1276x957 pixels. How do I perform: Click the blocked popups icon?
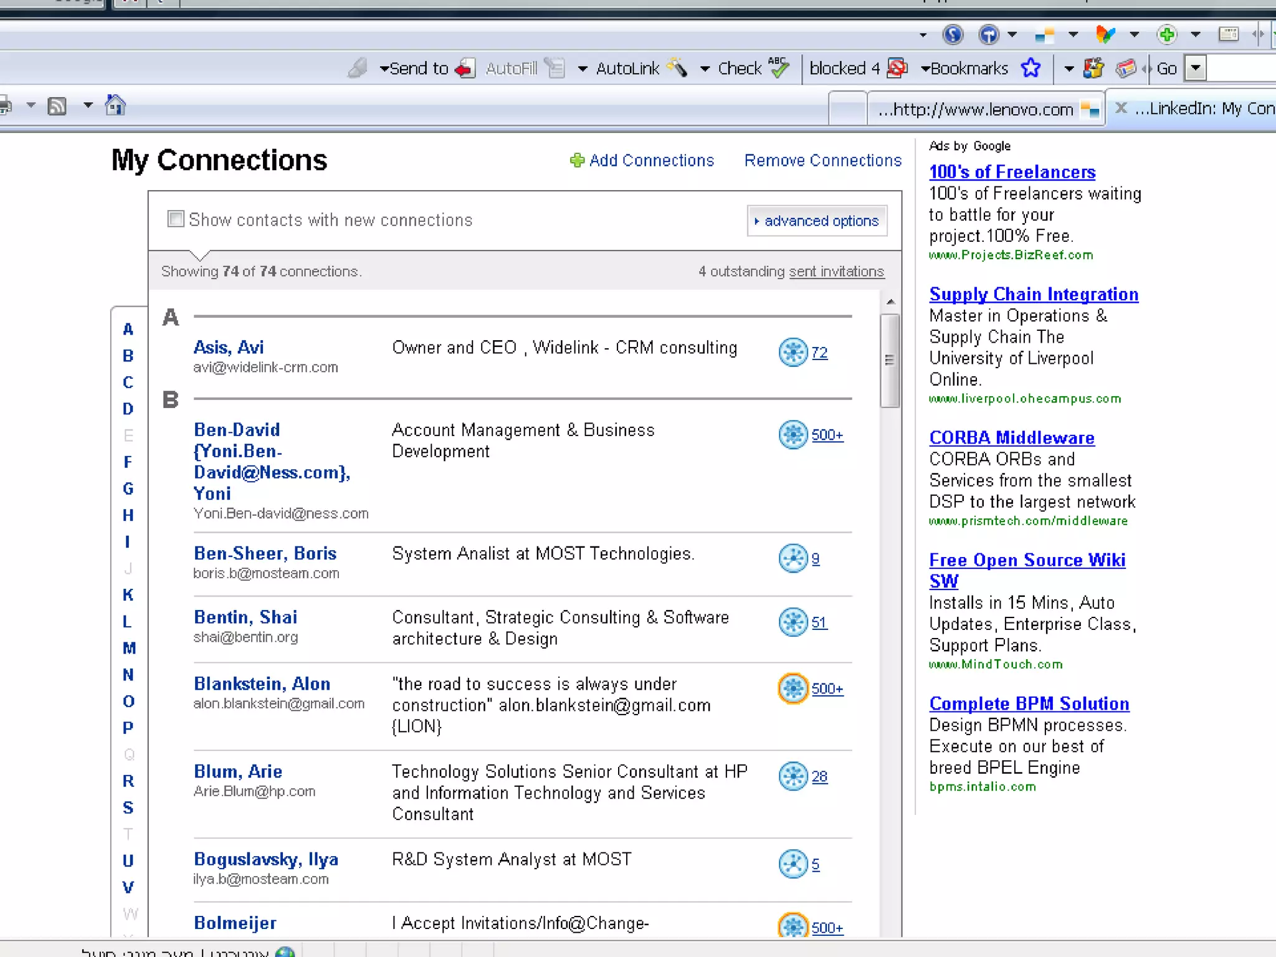pyautogui.click(x=897, y=68)
